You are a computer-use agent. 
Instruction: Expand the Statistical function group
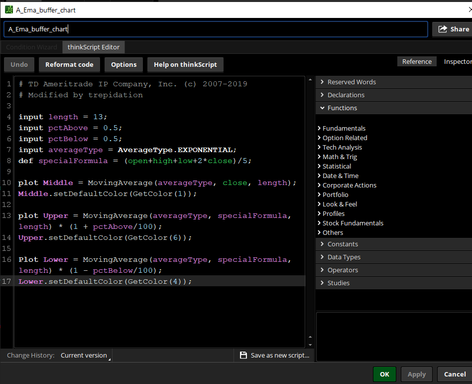coord(335,167)
